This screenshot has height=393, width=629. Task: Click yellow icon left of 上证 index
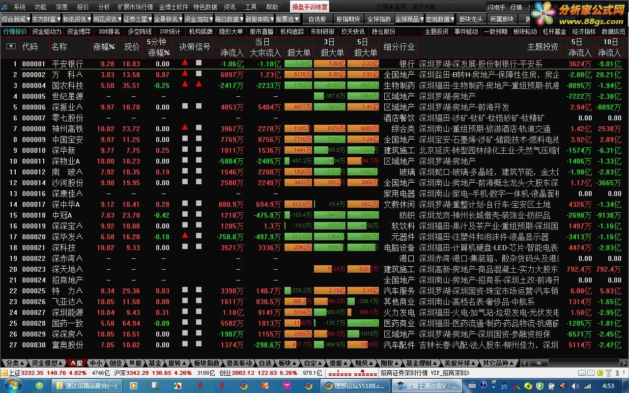(4, 373)
